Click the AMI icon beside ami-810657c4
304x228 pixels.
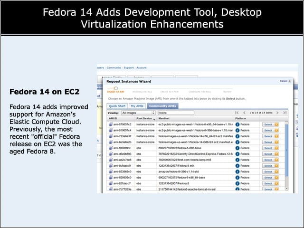pos(111,130)
